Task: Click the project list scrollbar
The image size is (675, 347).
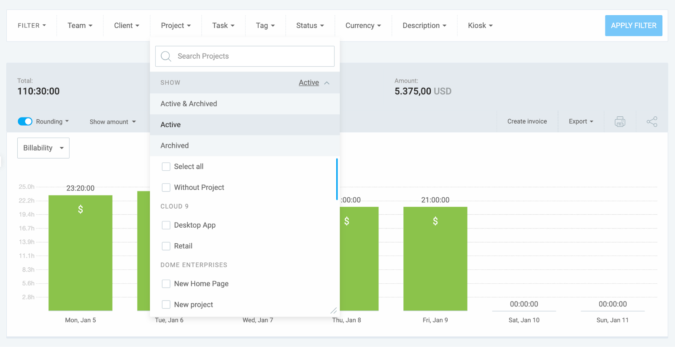Action: 337,179
